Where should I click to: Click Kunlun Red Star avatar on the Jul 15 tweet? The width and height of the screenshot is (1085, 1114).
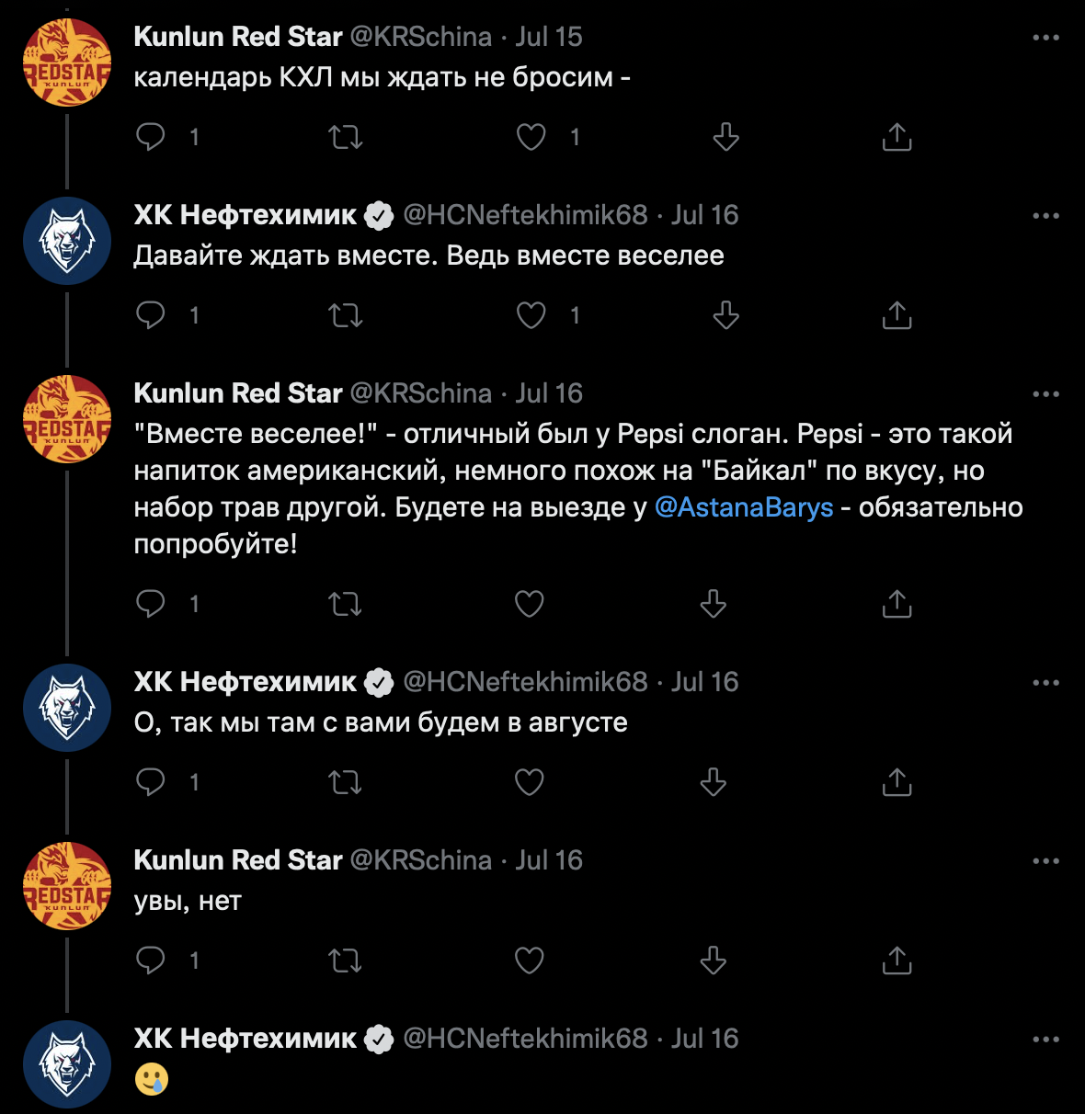[x=67, y=63]
